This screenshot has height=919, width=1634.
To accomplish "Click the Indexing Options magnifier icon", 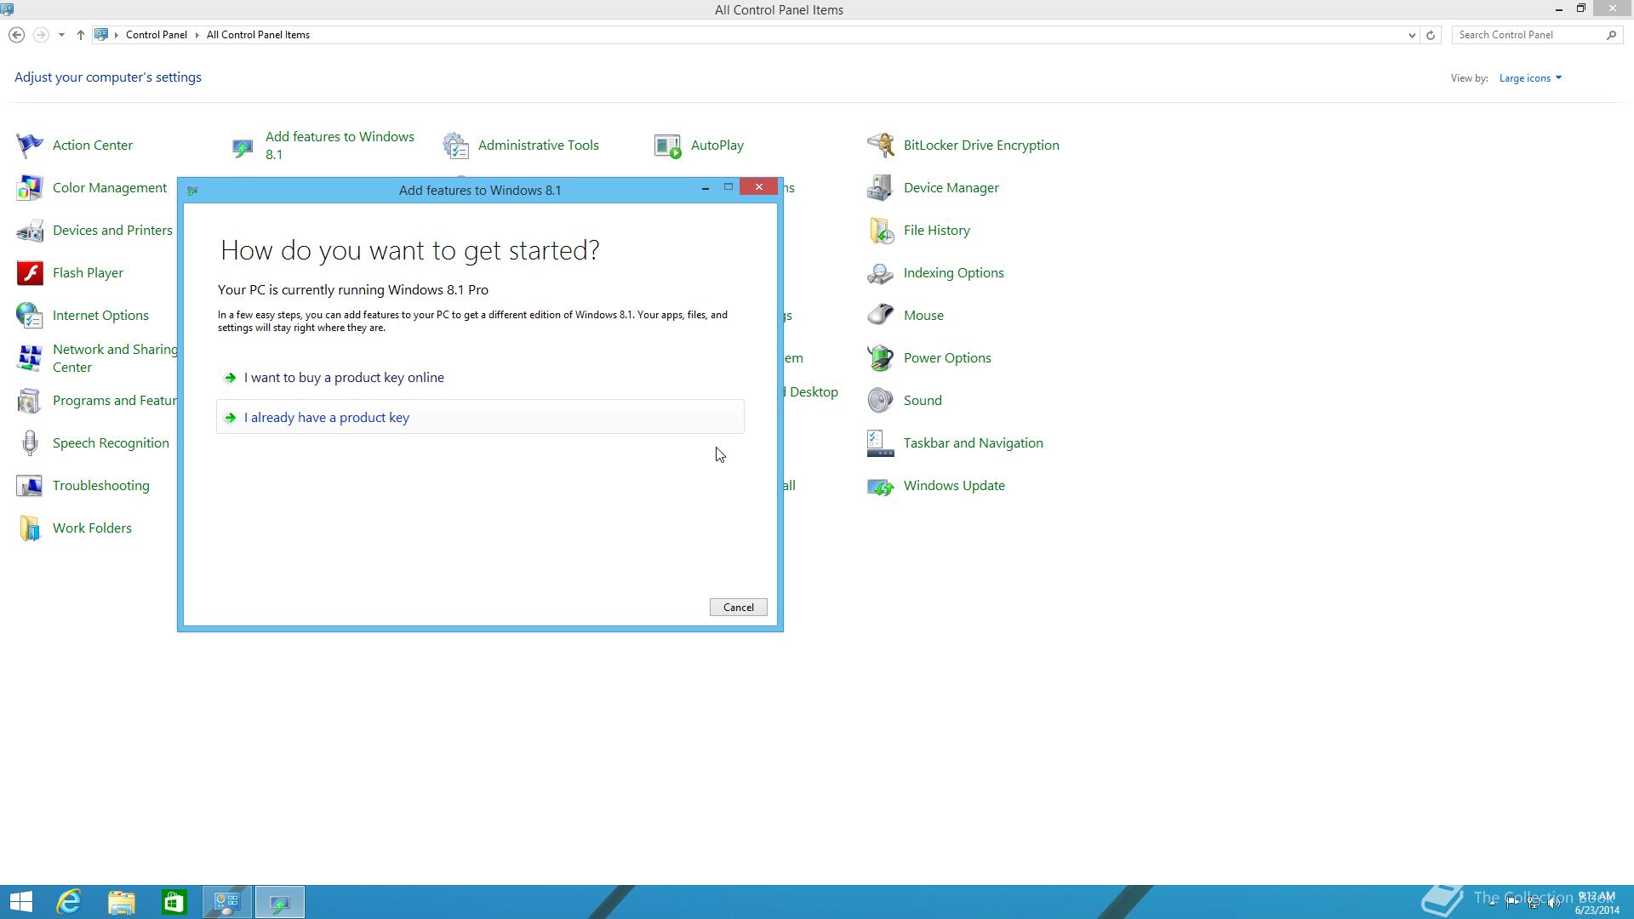I will coord(881,273).
